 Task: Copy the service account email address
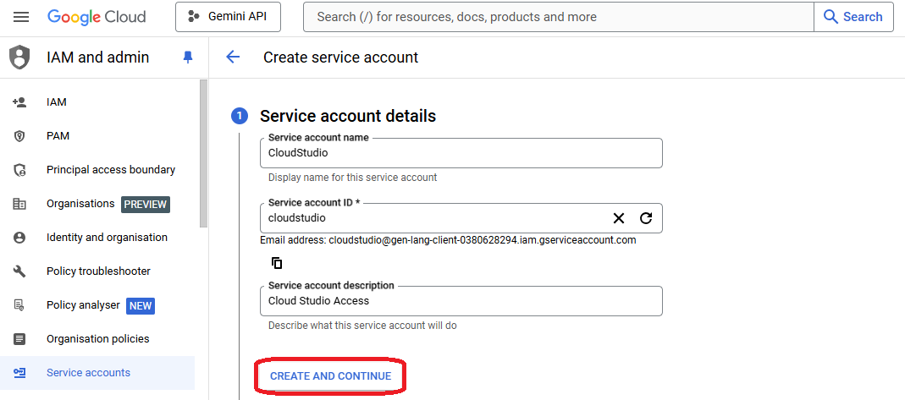(x=277, y=263)
